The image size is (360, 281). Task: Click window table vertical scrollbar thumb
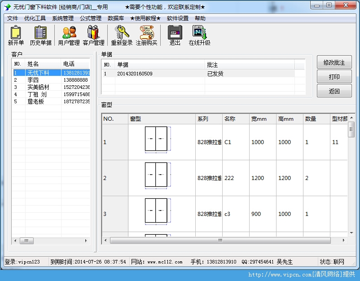click(x=351, y=129)
